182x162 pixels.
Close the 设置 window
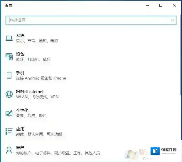(x=174, y=5)
